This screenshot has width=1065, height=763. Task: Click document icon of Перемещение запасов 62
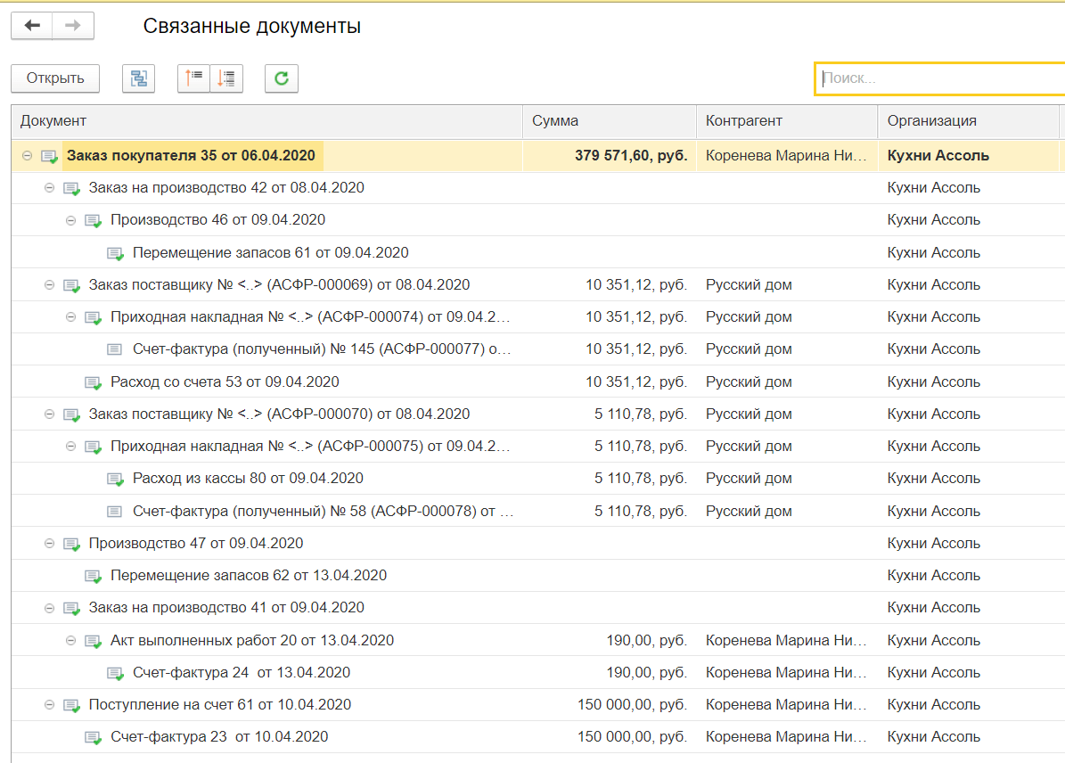tap(93, 576)
